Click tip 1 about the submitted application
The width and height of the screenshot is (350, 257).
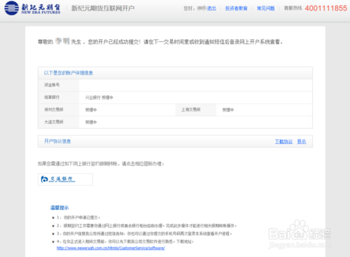(78, 218)
